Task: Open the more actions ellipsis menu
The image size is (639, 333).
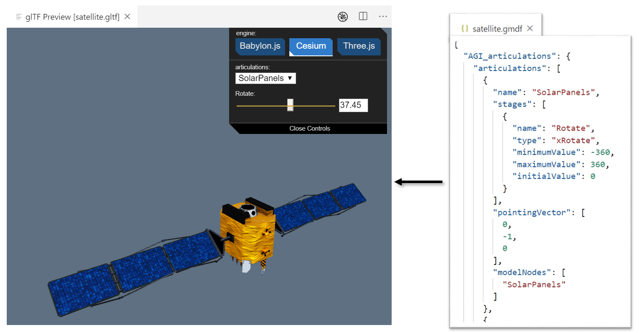Action: click(383, 16)
